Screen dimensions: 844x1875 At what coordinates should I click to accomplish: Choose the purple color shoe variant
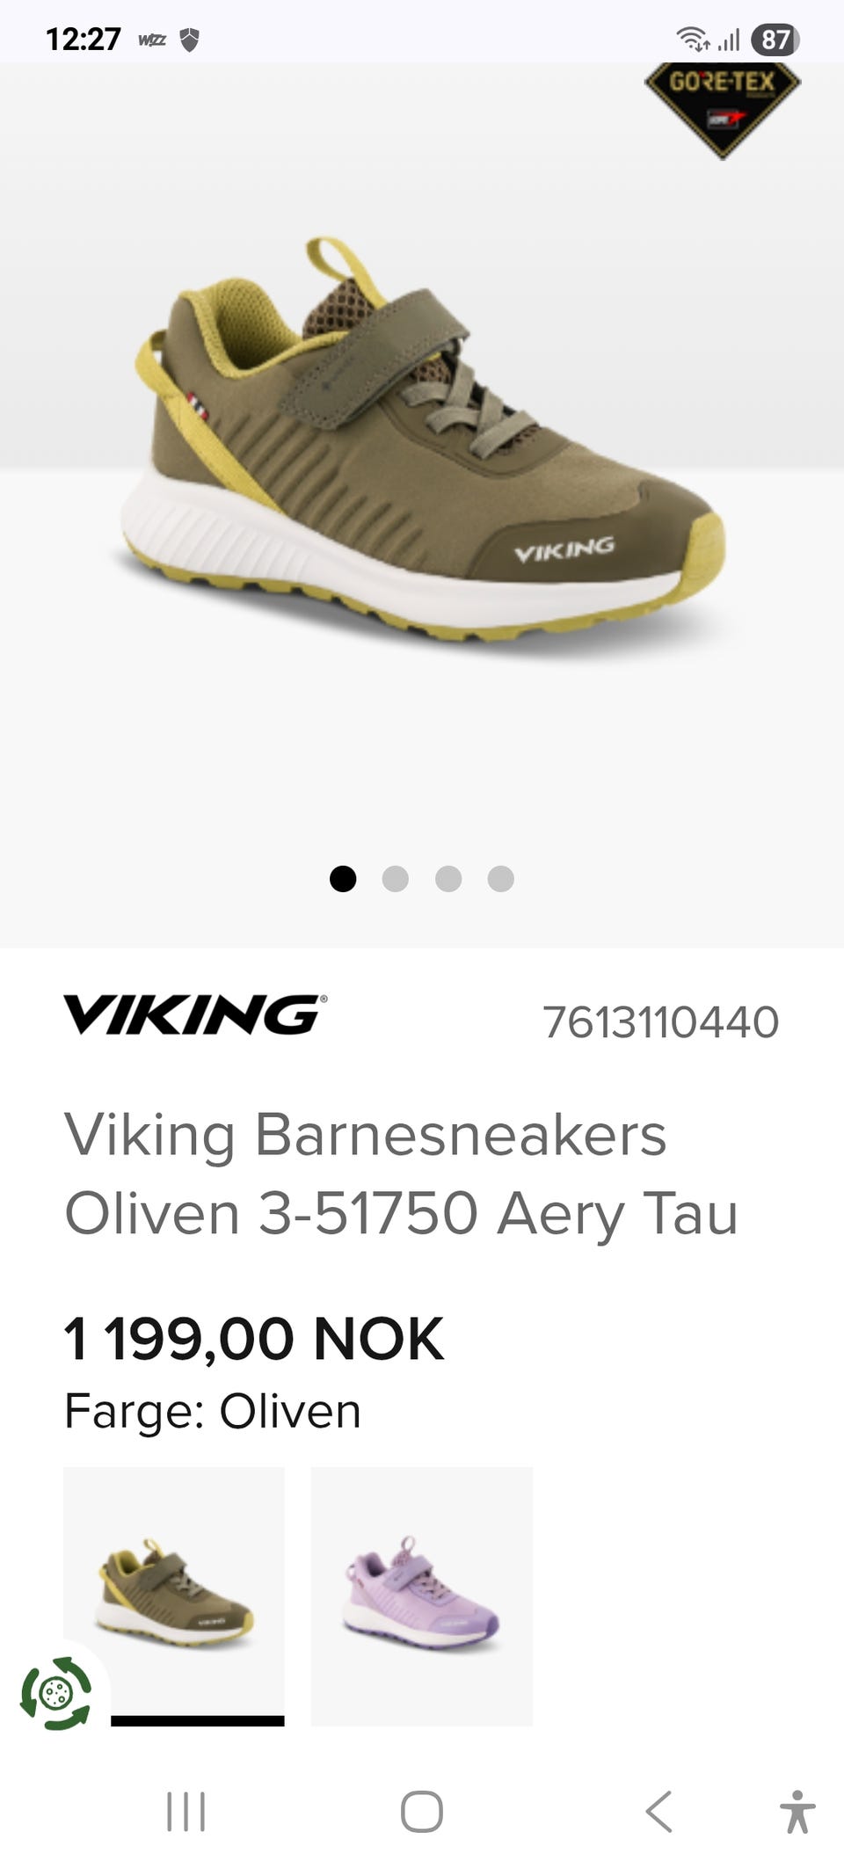coord(422,1595)
